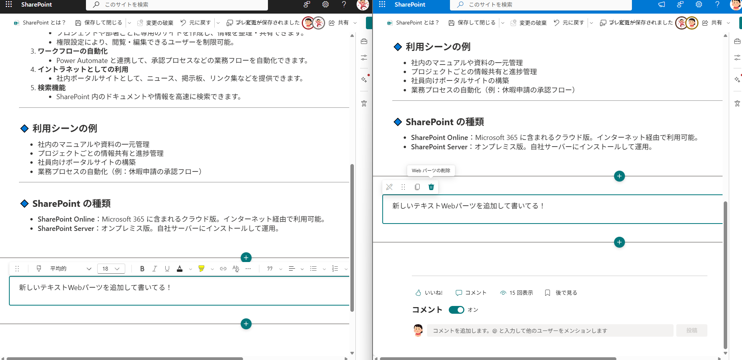Open the app launcher in the left window
This screenshot has height=360, width=742.
click(x=9, y=4)
